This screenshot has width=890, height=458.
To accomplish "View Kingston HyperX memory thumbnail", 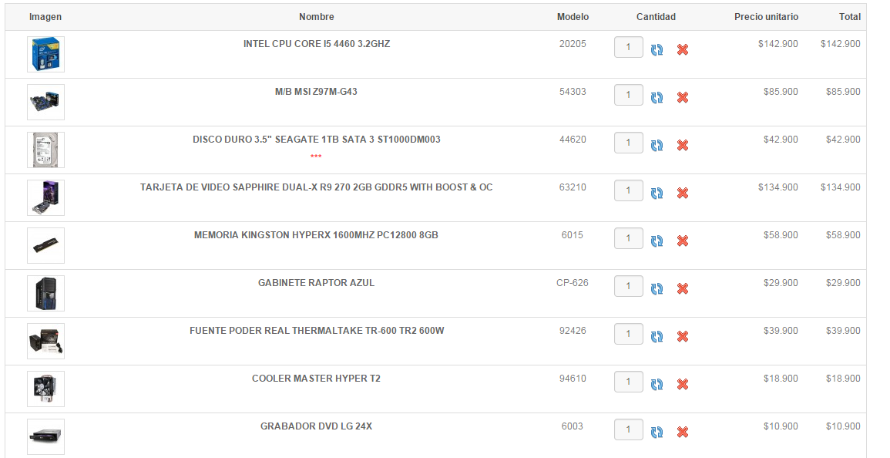I will point(46,245).
